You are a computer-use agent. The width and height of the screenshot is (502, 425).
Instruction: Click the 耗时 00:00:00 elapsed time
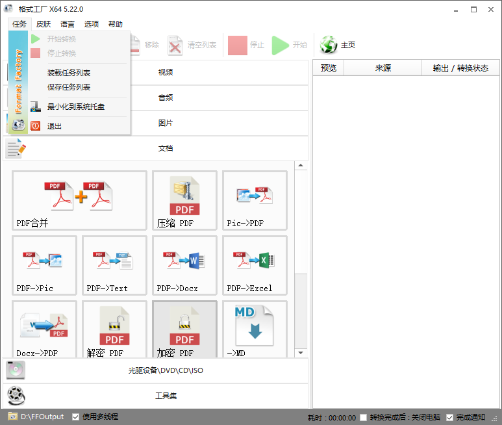tap(332, 418)
